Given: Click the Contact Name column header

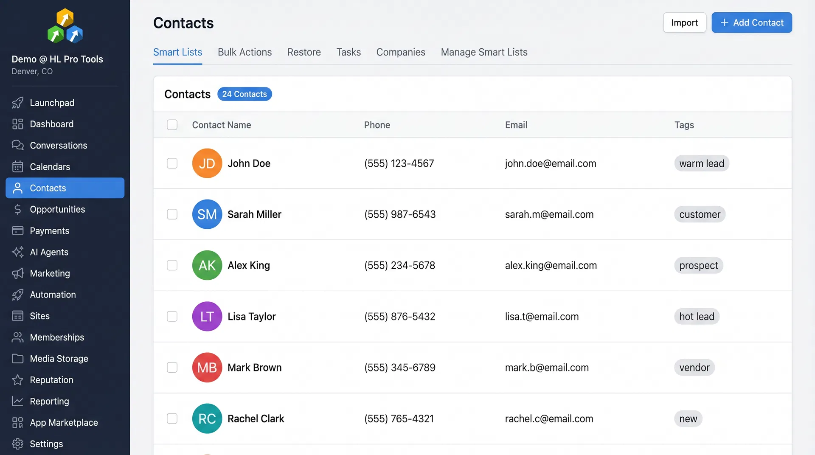Looking at the screenshot, I should coord(222,125).
